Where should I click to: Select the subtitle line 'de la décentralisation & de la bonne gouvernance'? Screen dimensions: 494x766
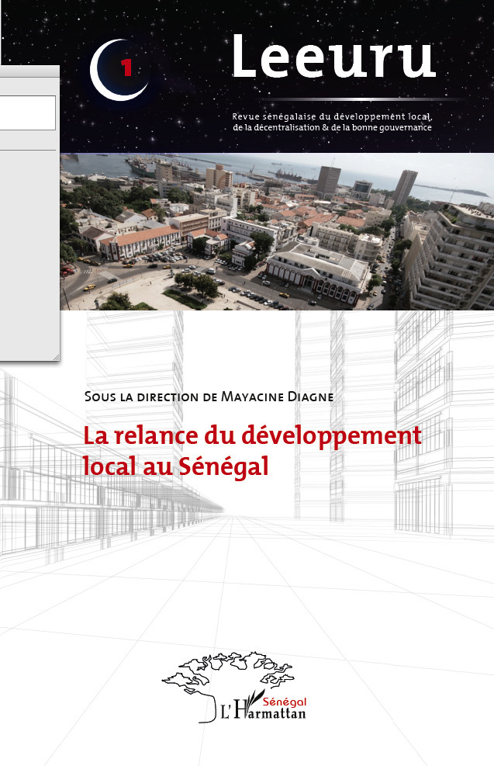331,127
